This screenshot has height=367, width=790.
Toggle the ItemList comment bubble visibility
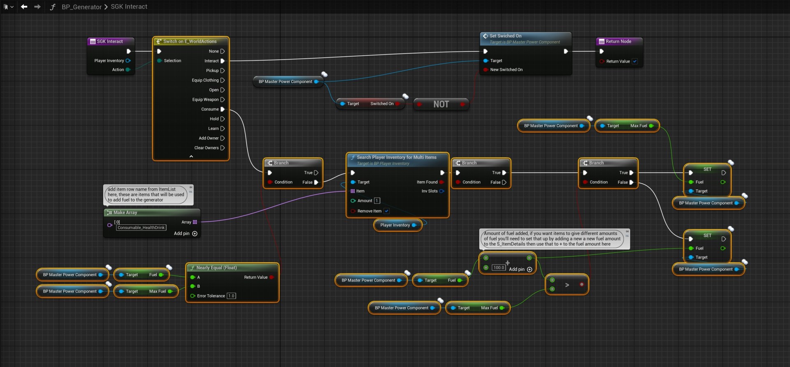pos(191,192)
